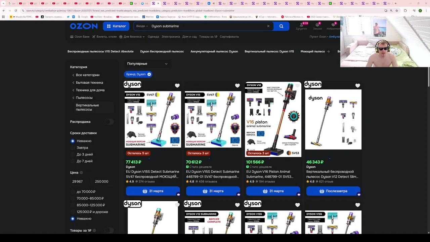Go back to Пылесосы category
The image size is (430, 242).
pos(84,97)
